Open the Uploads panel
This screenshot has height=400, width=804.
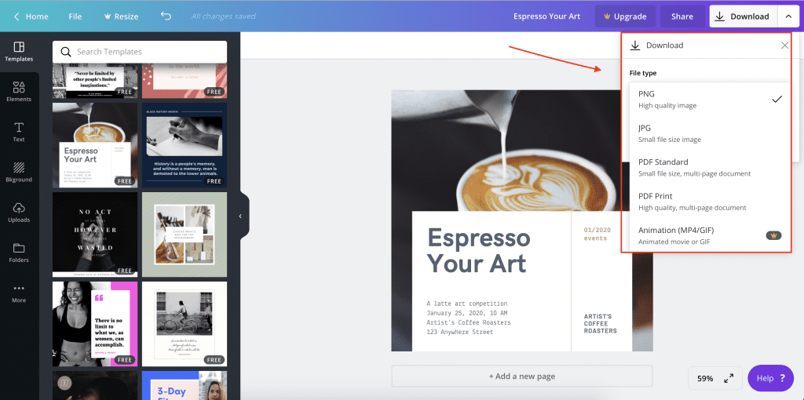point(19,212)
